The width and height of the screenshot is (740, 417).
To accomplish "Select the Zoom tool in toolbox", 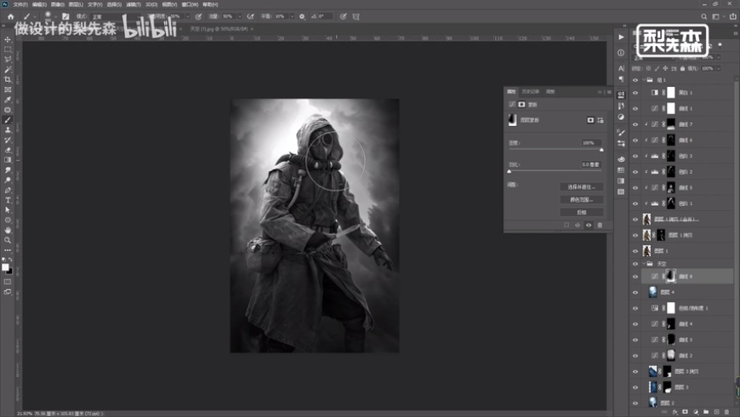I will click(x=8, y=240).
